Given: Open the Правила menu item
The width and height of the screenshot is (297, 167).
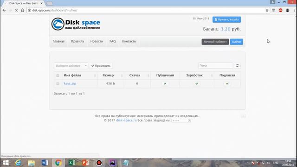Looking at the screenshot, I should tap(77, 41).
